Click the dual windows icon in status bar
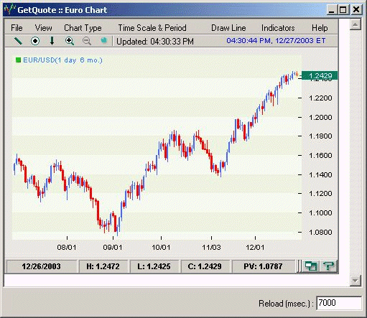This screenshot has height=318, width=367. click(310, 266)
